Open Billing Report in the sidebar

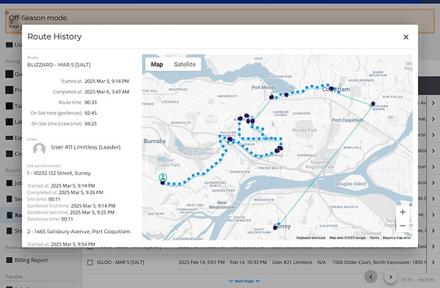tap(31, 260)
